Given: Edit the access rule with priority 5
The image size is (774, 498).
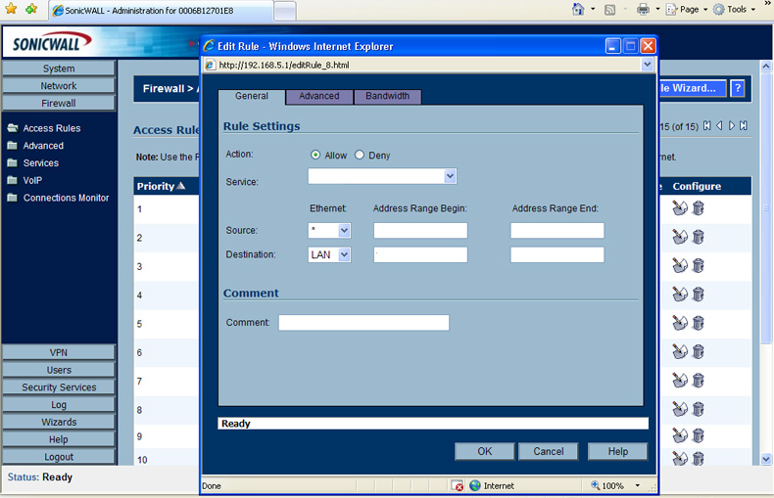Looking at the screenshot, I should tap(680, 323).
